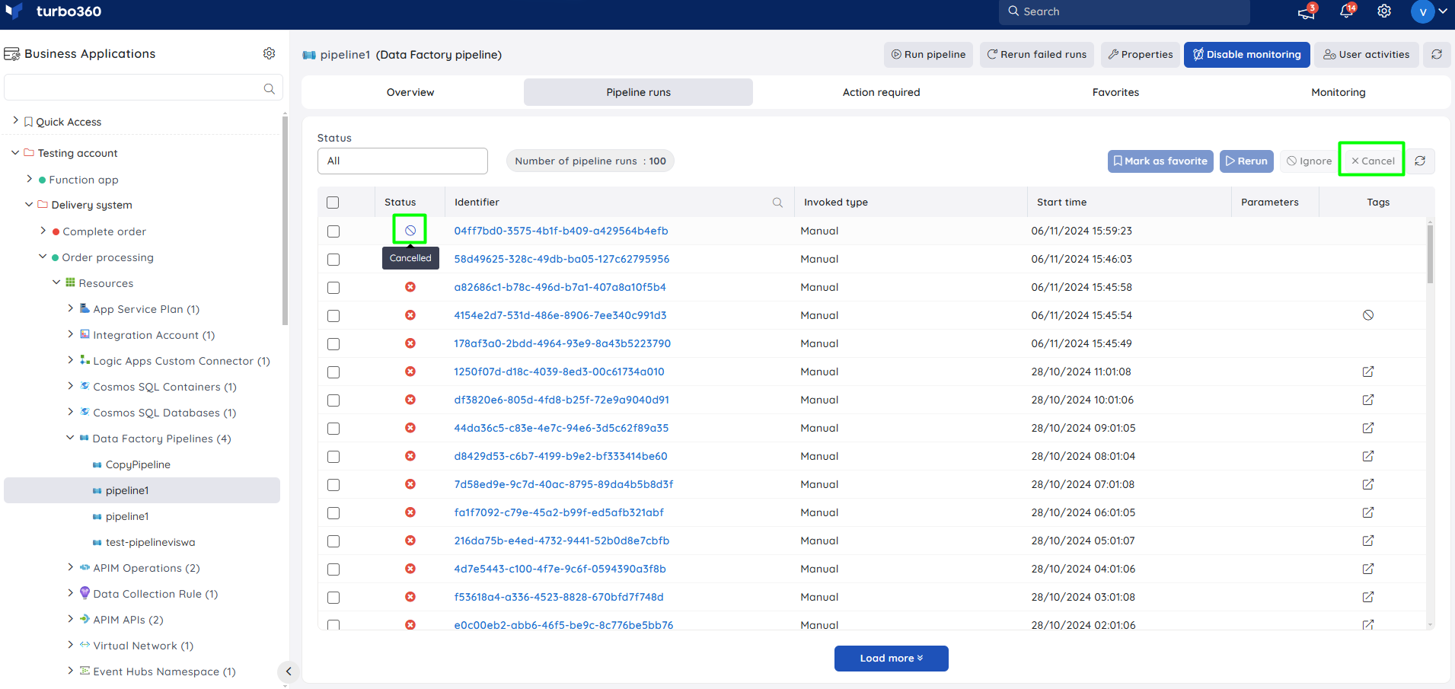
Task: Click the Run pipeline button
Action: tap(928, 54)
